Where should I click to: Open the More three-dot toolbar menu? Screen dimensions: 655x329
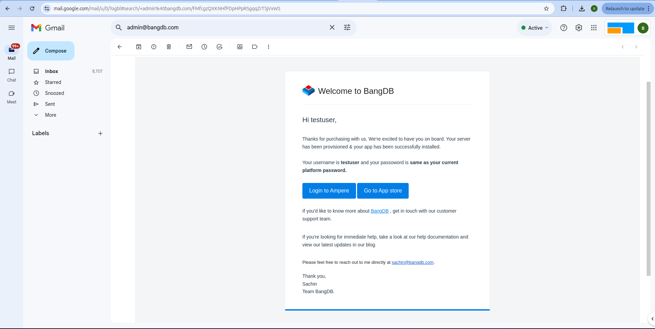click(x=269, y=47)
